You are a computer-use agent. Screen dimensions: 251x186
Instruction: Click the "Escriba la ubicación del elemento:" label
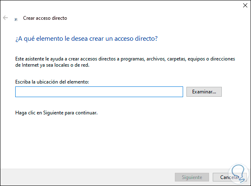(52, 82)
